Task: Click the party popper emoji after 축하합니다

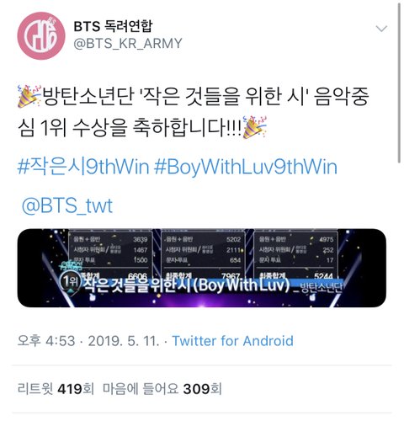Action: pos(255,127)
